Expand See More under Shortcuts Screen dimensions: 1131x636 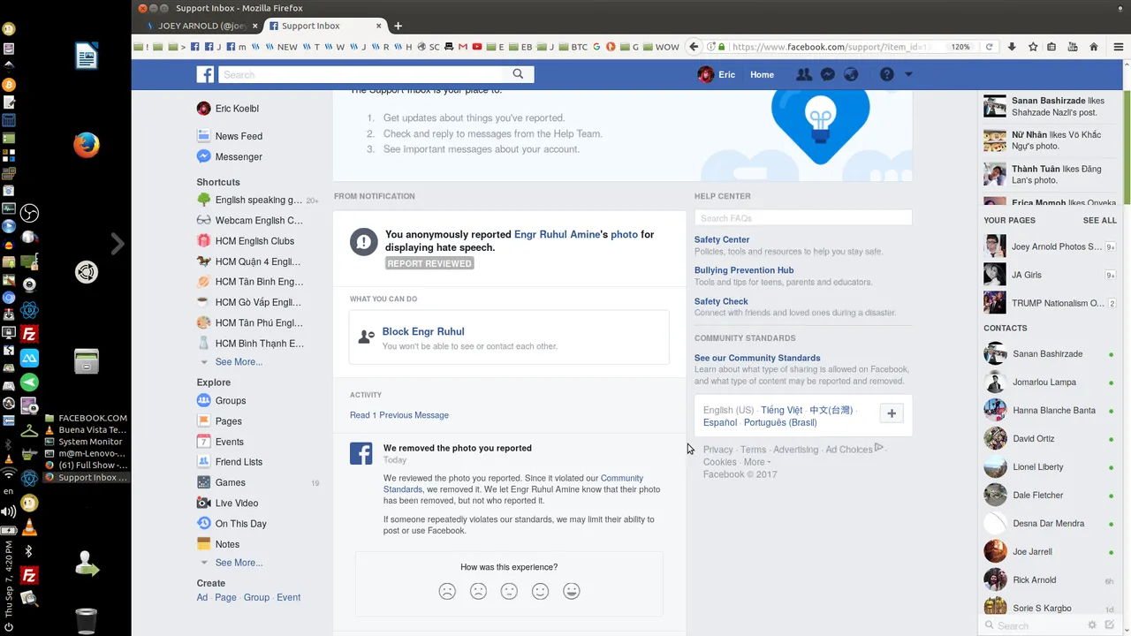pos(239,362)
